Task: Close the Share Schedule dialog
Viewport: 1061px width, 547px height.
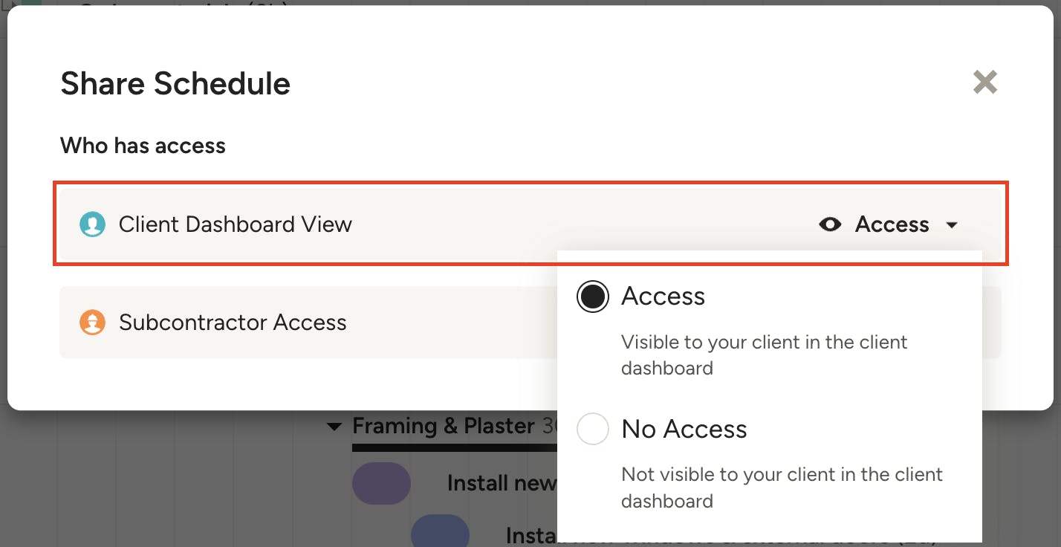Action: pos(984,82)
